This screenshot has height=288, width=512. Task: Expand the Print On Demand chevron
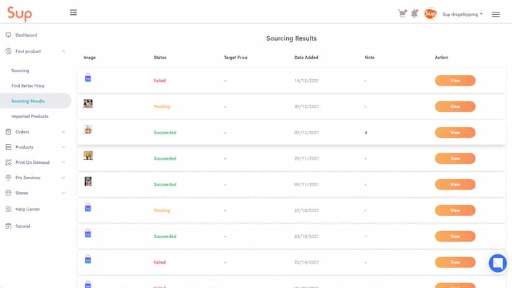(x=63, y=163)
